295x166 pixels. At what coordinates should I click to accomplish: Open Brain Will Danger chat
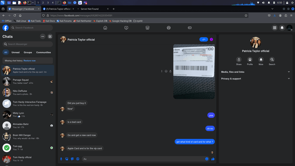click(x=28, y=137)
